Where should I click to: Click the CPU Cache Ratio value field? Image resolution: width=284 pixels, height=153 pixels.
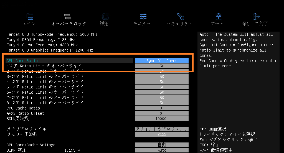coord(162,108)
